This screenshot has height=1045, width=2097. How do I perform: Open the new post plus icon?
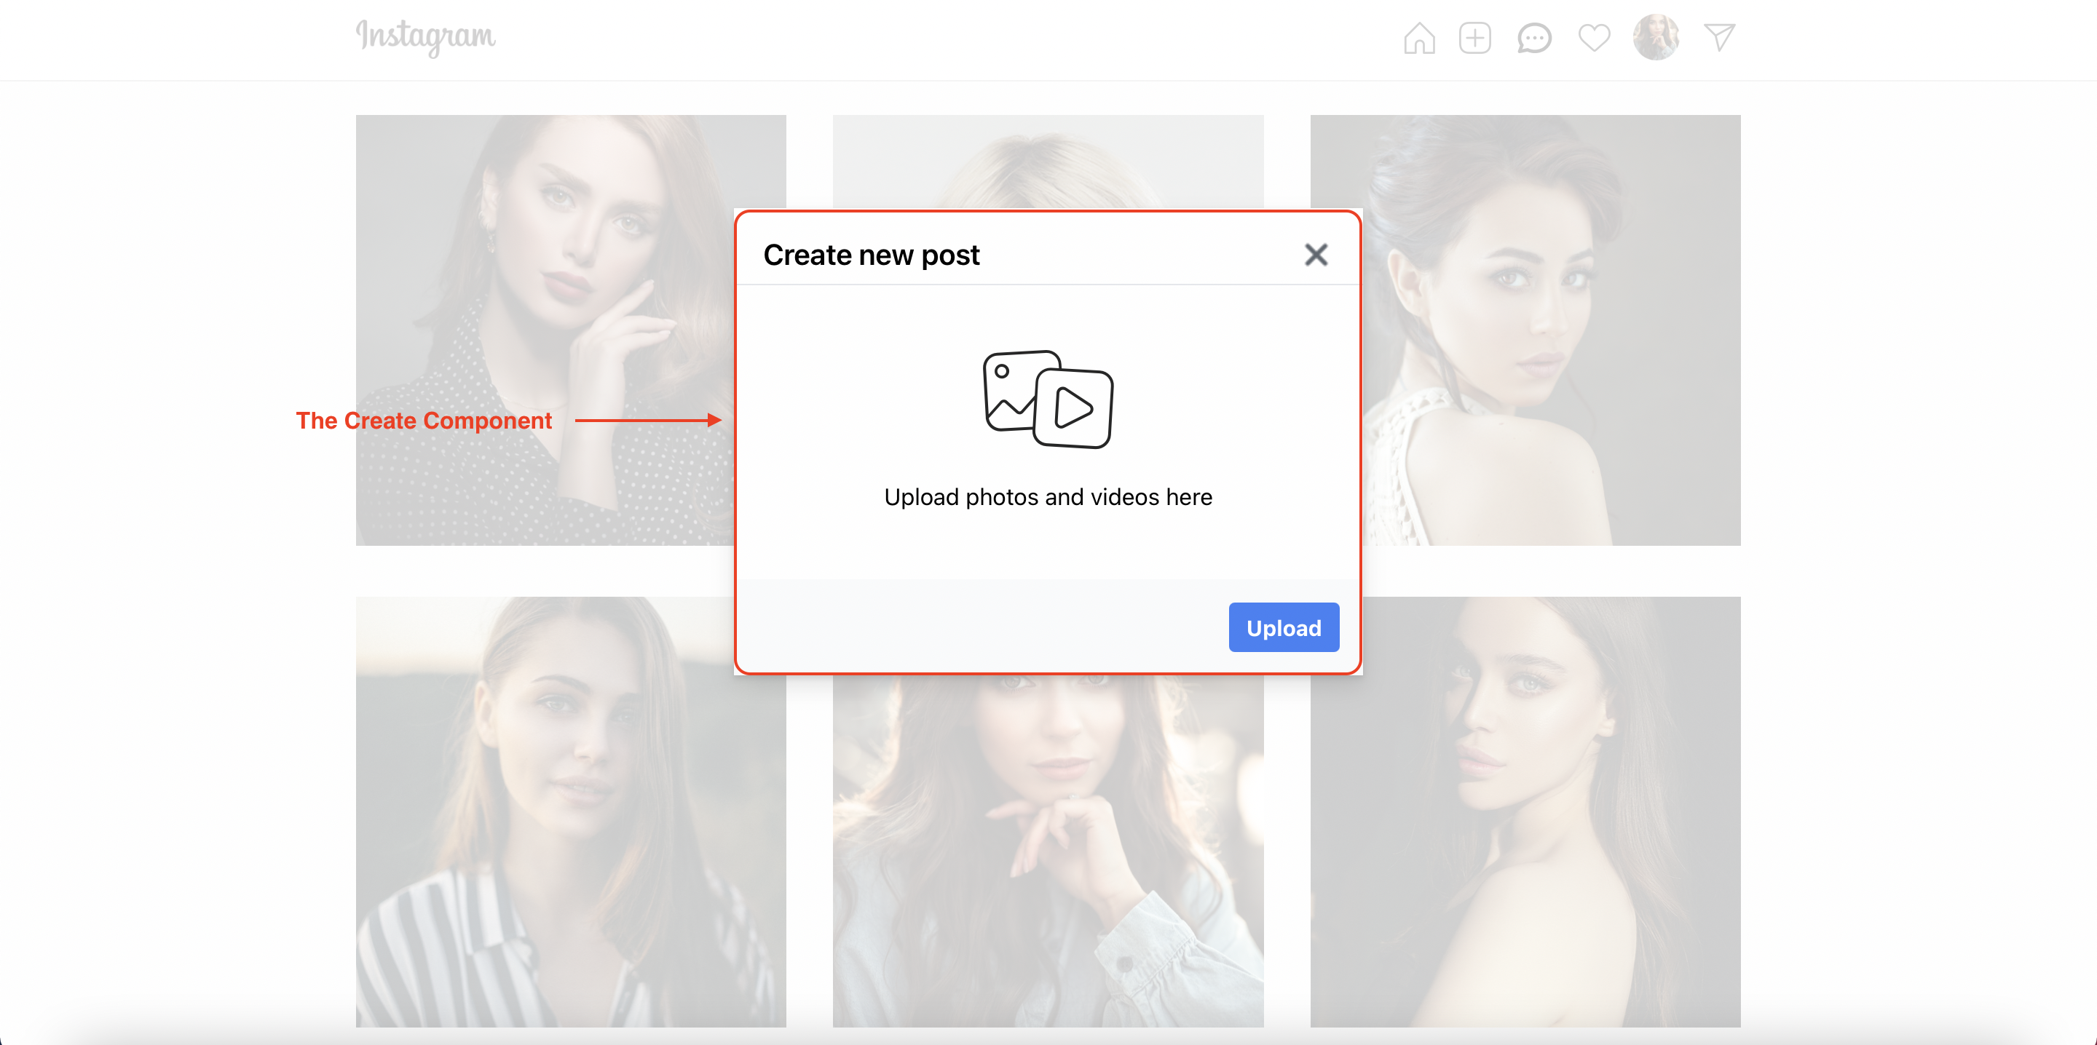click(1475, 37)
